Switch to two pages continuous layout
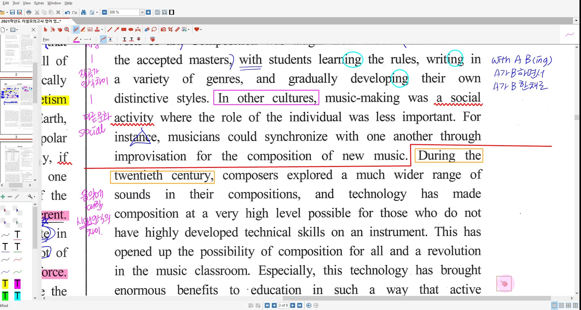Image resolution: width=581 pixels, height=310 pixels. [568, 305]
